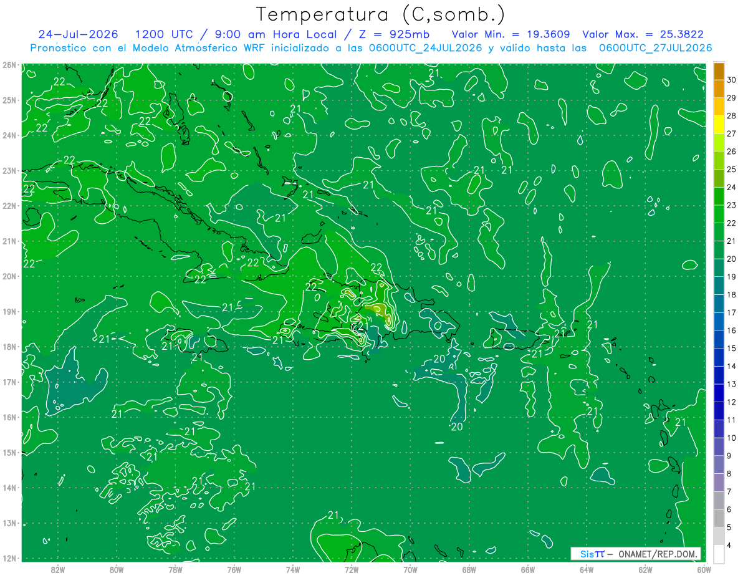This screenshot has height=578, width=748.
Task: Click the 22N latitude axis label
Action: (x=9, y=206)
